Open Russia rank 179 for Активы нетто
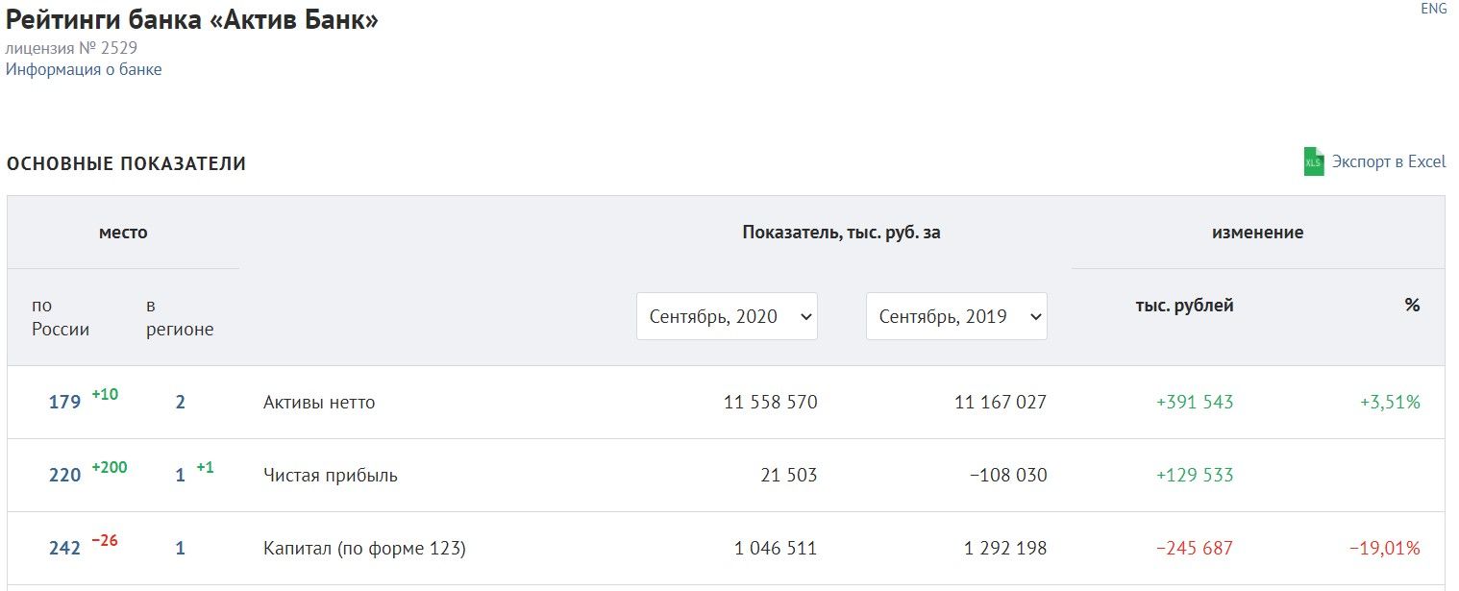The image size is (1459, 591). tap(64, 403)
